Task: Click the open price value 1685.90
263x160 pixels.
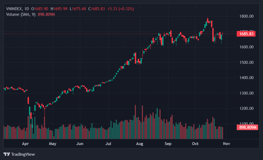Action: coord(41,9)
